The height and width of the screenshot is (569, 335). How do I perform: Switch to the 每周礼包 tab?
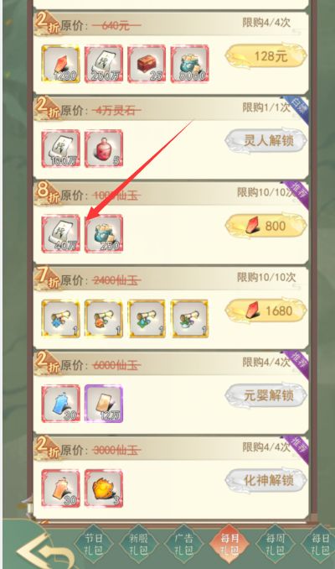(276, 545)
